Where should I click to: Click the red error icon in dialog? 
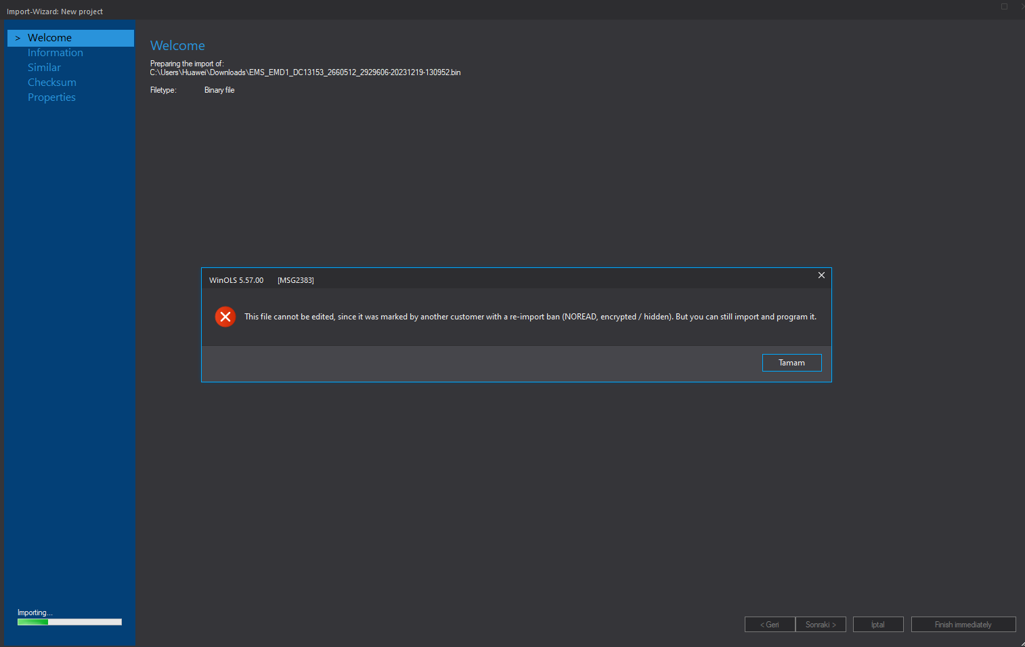[225, 317]
